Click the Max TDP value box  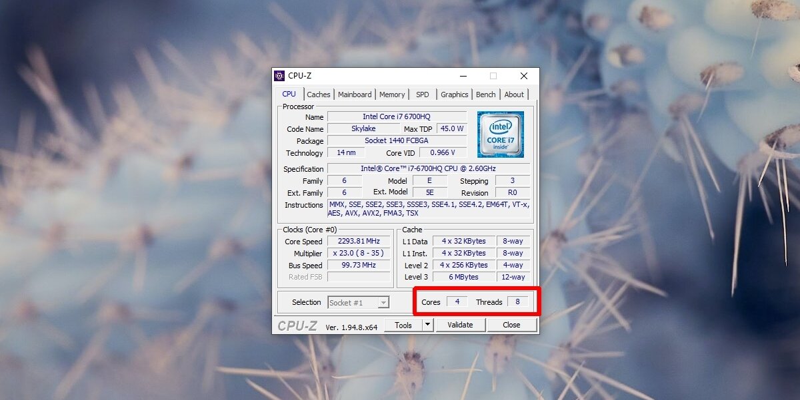click(x=451, y=129)
